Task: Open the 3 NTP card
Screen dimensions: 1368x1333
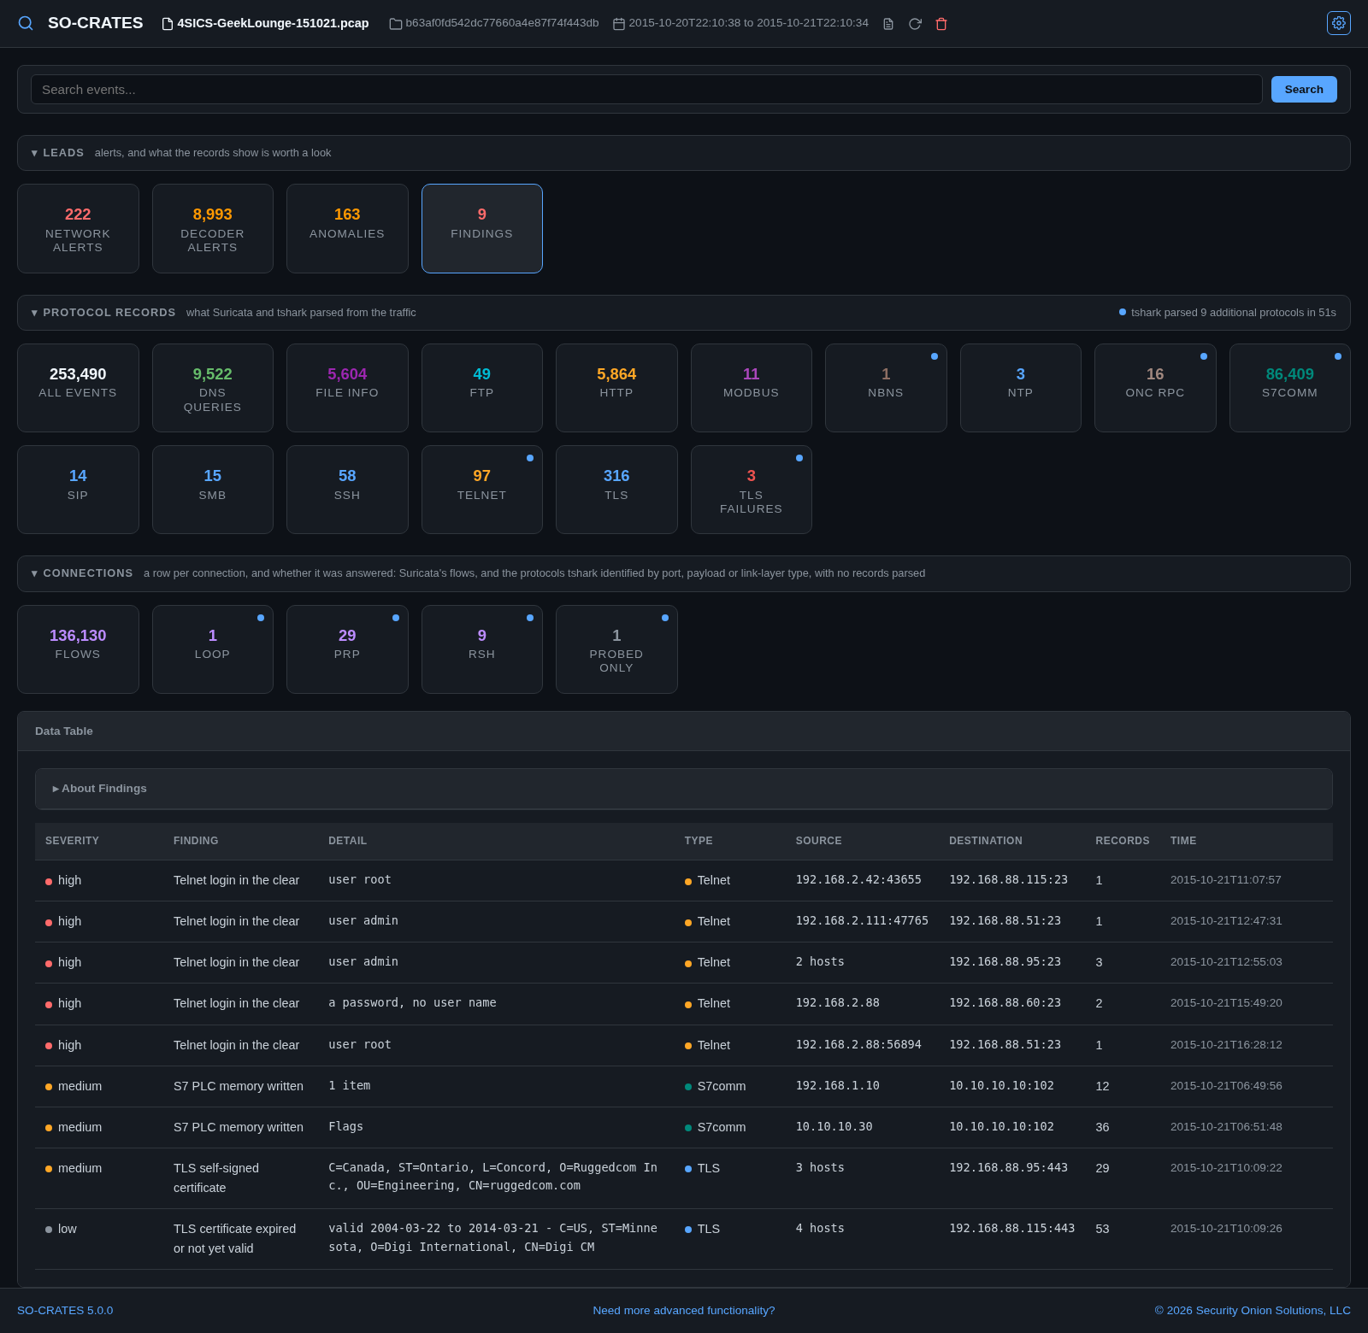Action: point(1021,388)
